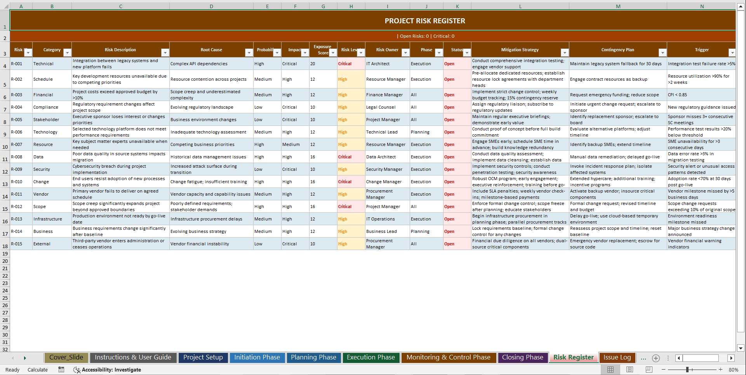Open Monitoring & Control Phase sheet
Screen dimensions: 746x375
click(x=449, y=358)
